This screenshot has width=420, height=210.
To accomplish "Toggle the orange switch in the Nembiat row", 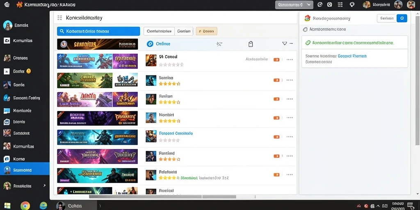I will [276, 118].
